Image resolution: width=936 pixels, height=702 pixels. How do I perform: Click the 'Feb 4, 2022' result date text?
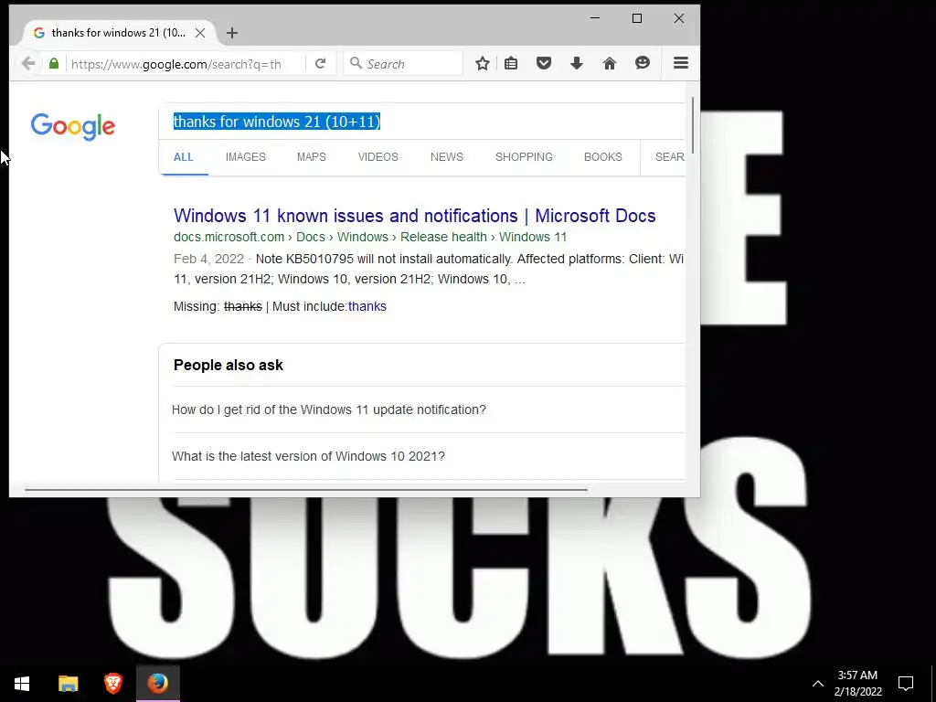coord(209,259)
